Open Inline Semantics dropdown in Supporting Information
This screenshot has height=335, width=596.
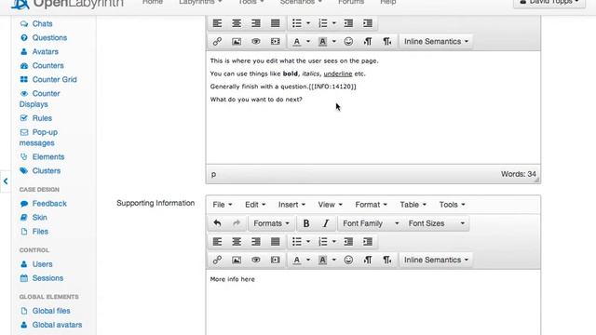tap(436, 260)
